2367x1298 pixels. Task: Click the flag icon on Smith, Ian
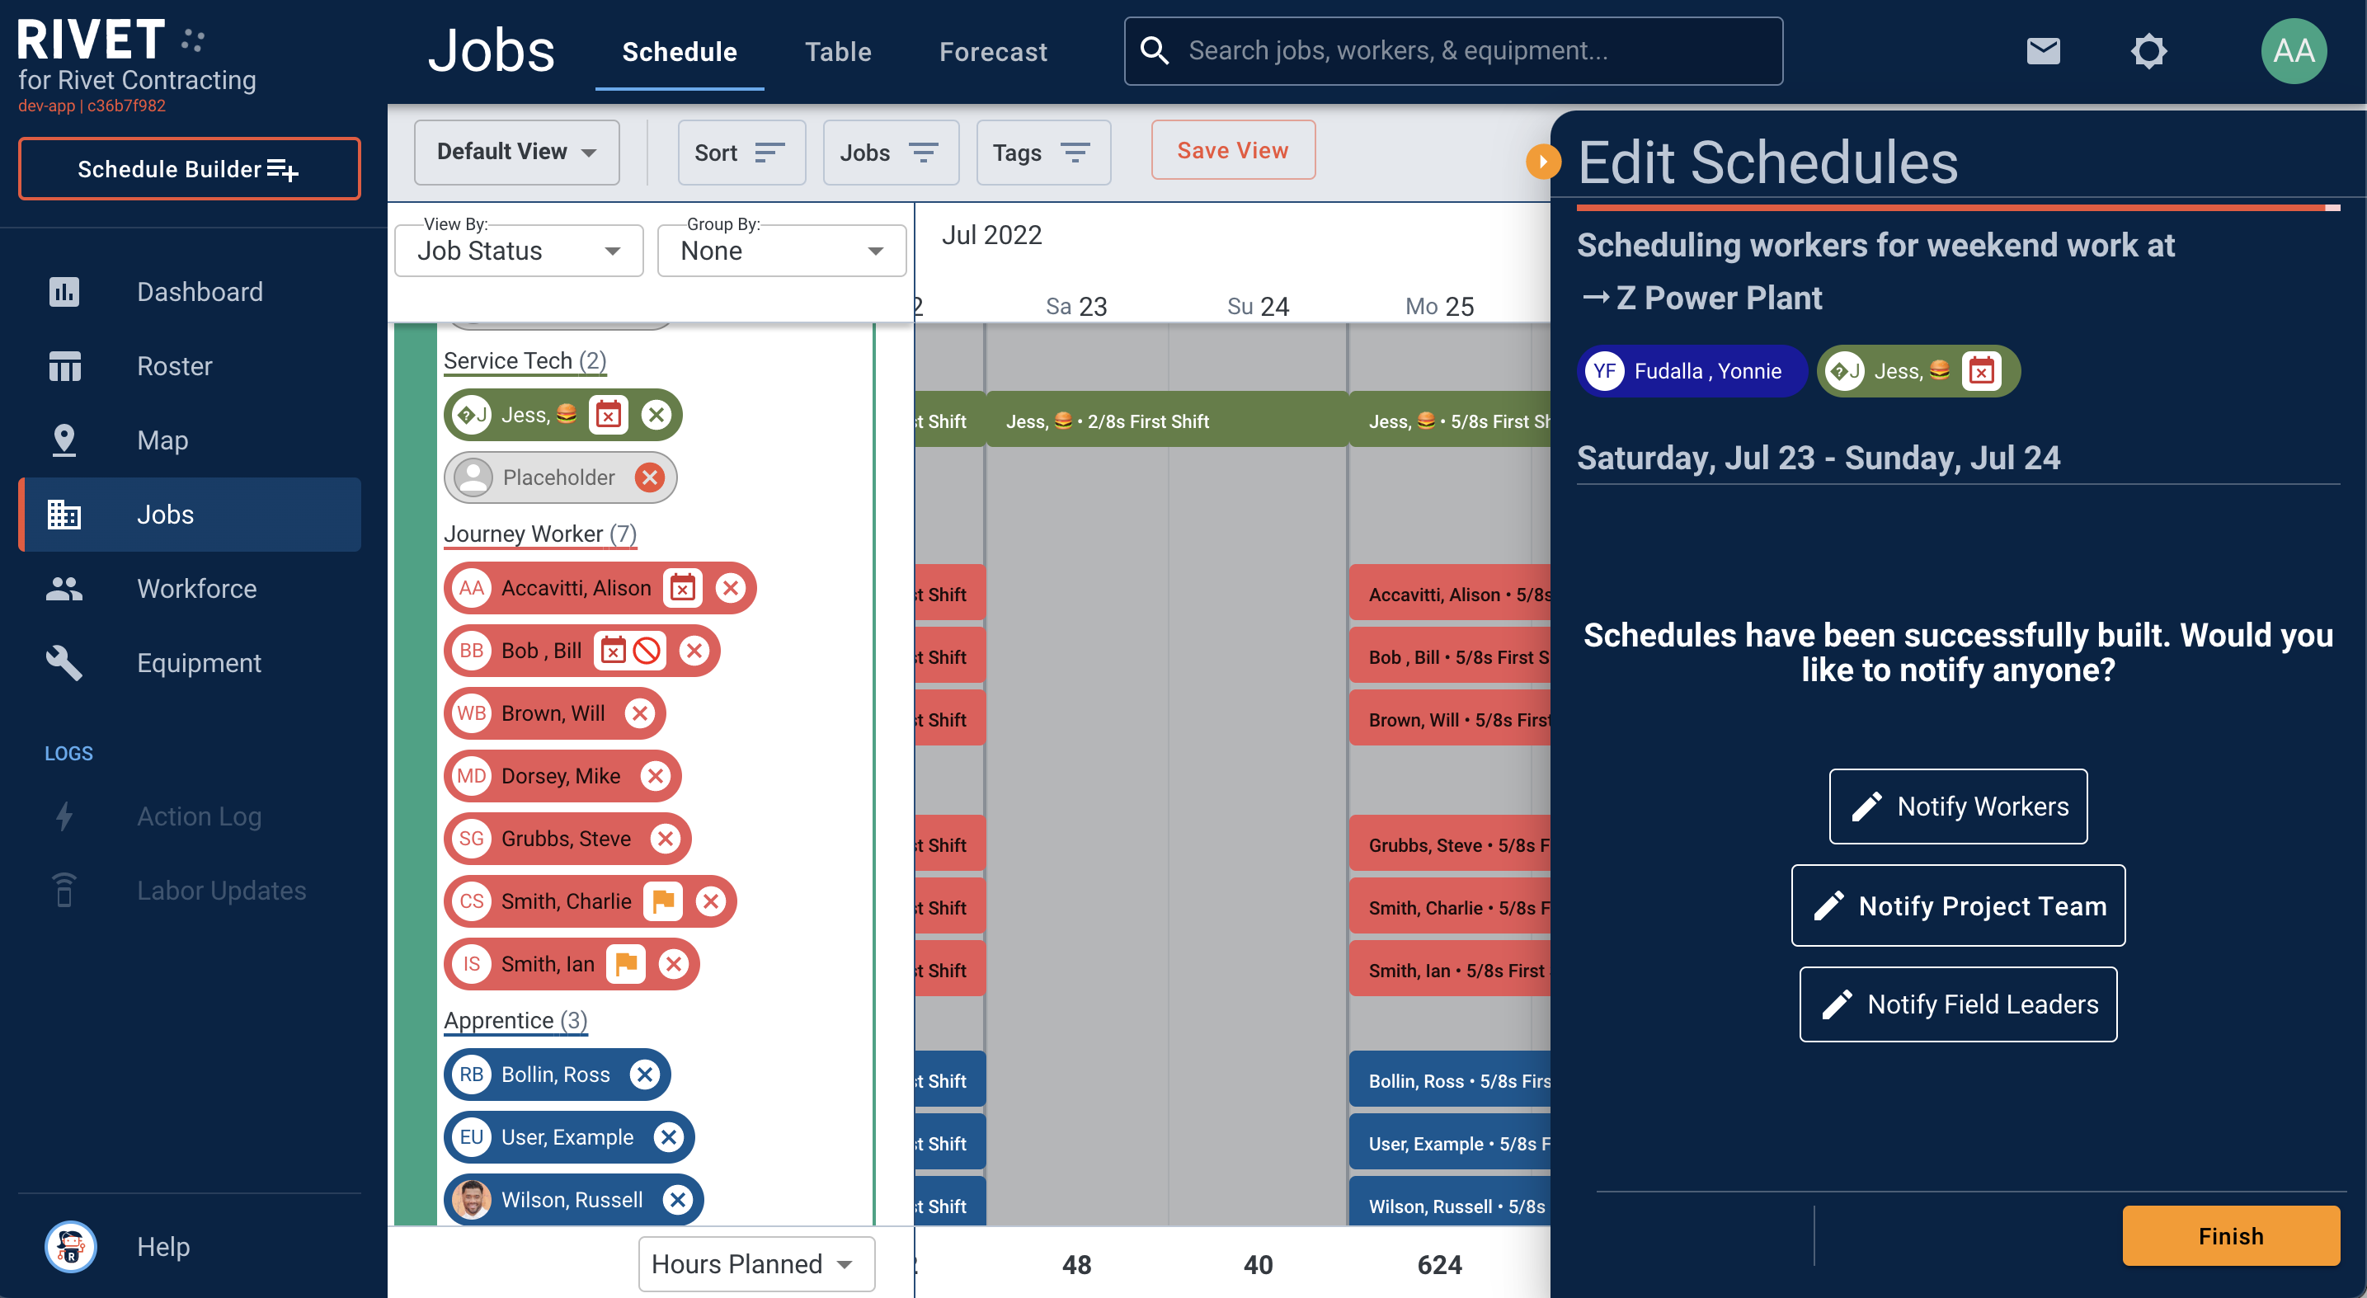(624, 962)
